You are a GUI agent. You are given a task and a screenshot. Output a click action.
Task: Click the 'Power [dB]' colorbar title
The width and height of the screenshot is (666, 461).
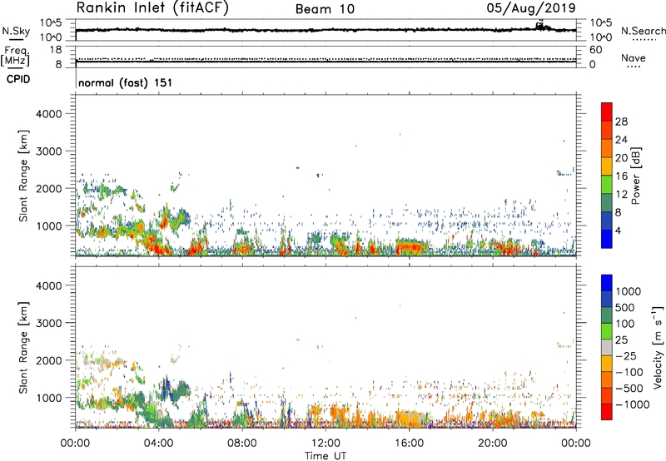pos(635,176)
